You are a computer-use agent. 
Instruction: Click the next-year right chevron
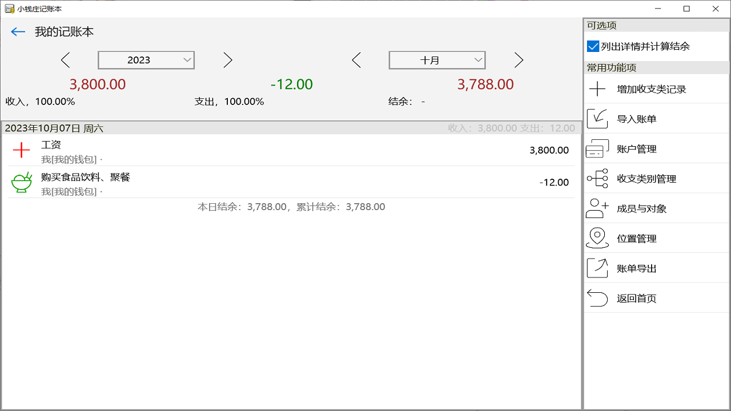(x=227, y=59)
